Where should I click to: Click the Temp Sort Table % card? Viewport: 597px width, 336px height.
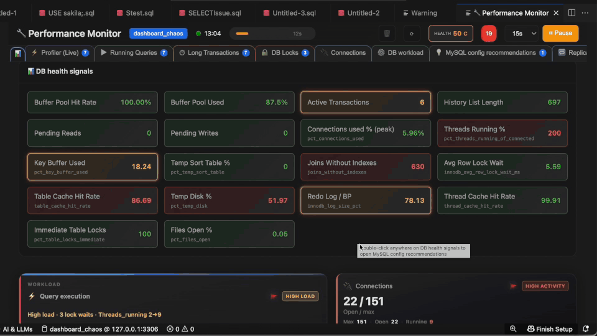(229, 167)
